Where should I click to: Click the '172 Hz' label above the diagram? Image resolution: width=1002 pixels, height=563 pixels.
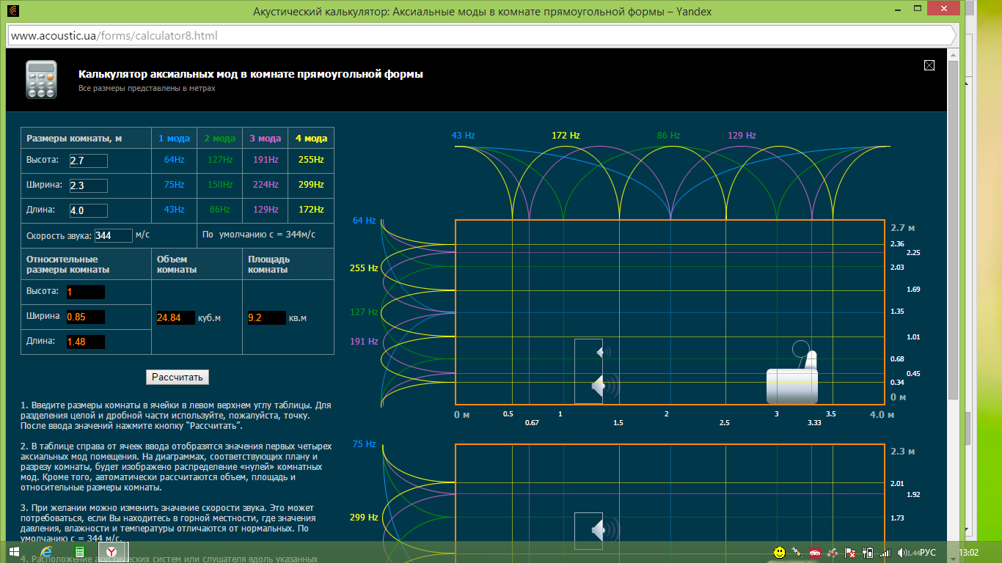point(566,136)
